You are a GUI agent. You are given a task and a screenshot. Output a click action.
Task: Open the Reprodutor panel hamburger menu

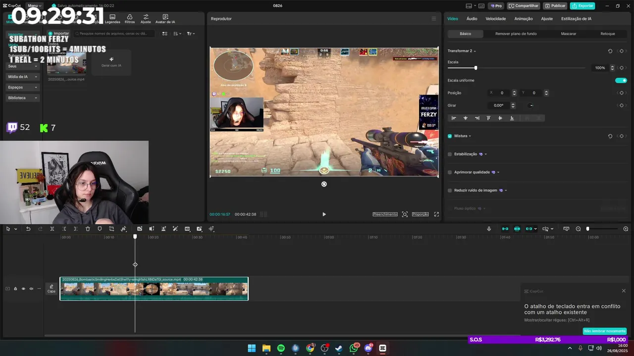click(434, 19)
